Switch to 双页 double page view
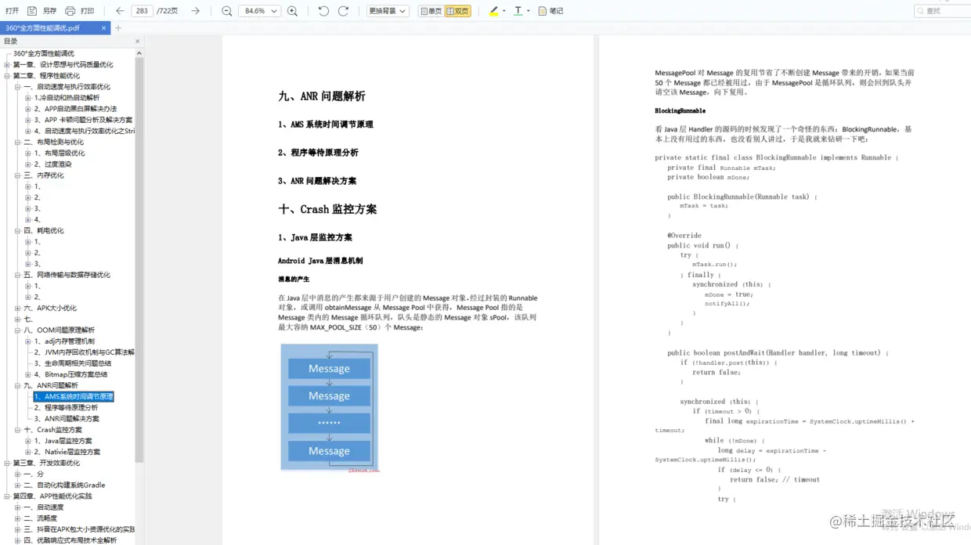 (458, 11)
